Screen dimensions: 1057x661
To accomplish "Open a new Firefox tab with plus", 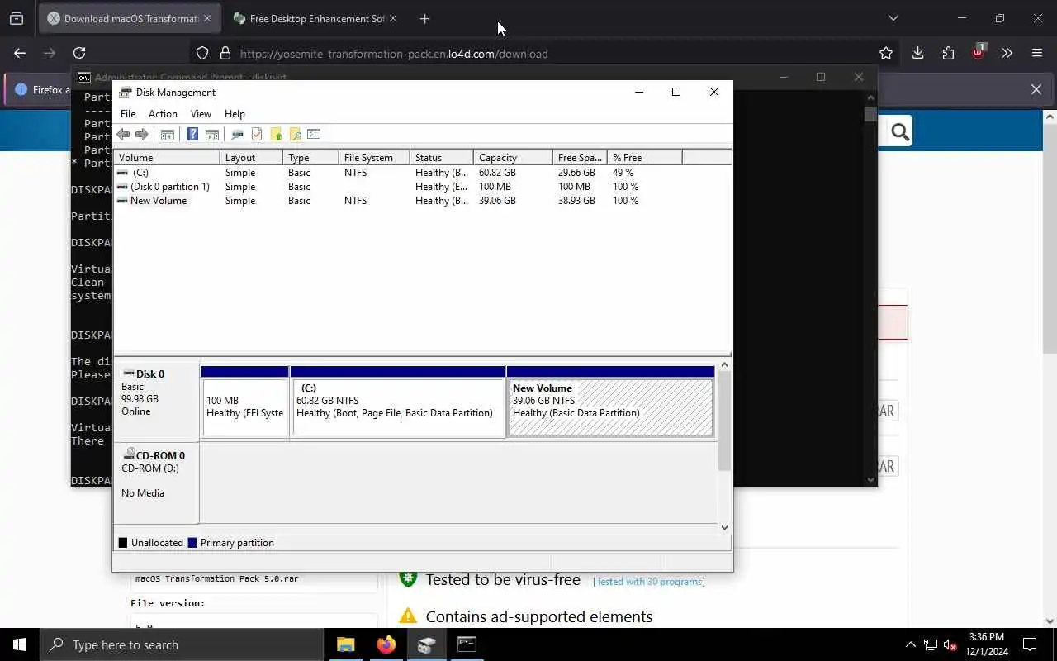I will click(424, 18).
